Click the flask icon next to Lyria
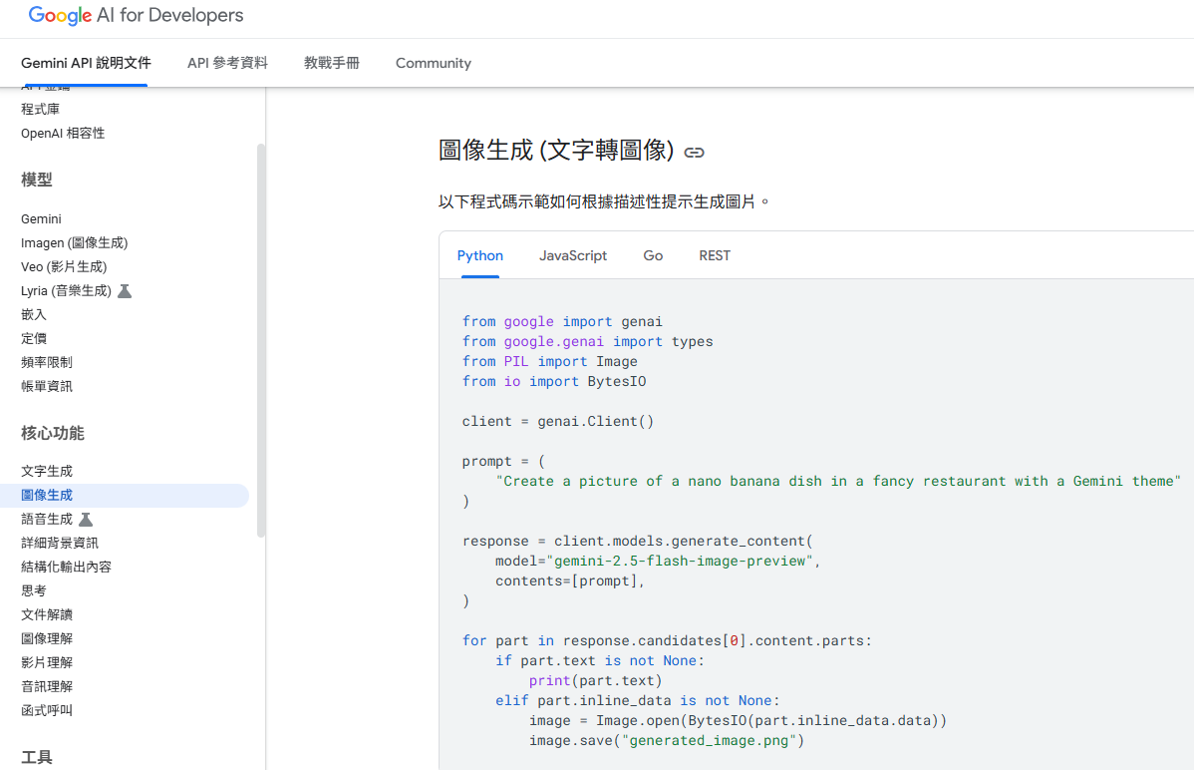 pyautogui.click(x=125, y=290)
